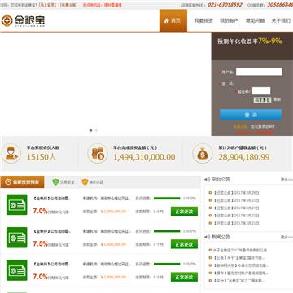
Task: Click the green card icon of first loan
Action: pos(17,204)
